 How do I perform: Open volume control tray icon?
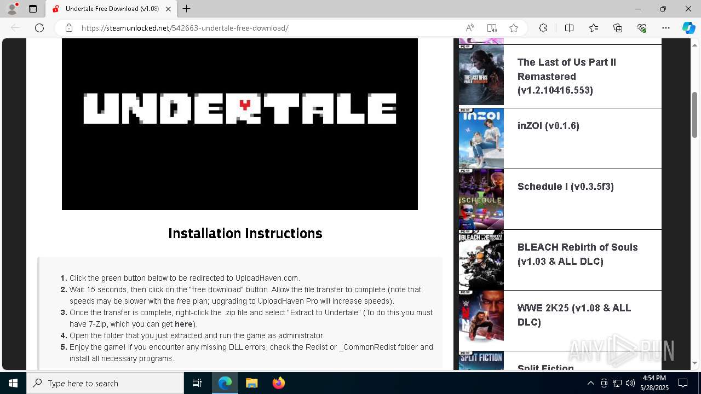(630, 383)
